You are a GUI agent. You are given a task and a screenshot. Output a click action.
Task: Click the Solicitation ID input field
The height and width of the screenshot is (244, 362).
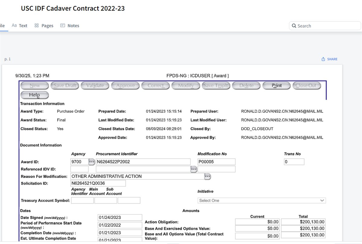98,183
